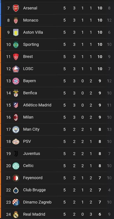Click the Monaco club crest

point(16,20)
